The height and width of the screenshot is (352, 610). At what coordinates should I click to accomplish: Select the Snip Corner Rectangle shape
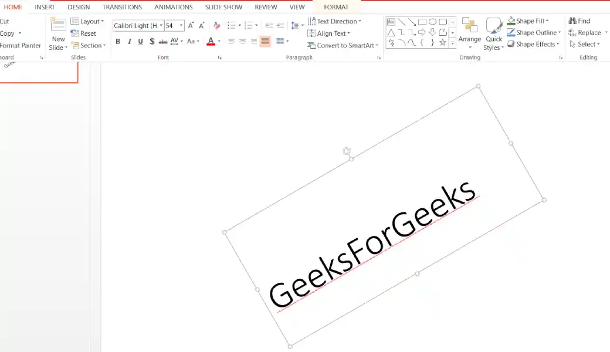443,32
